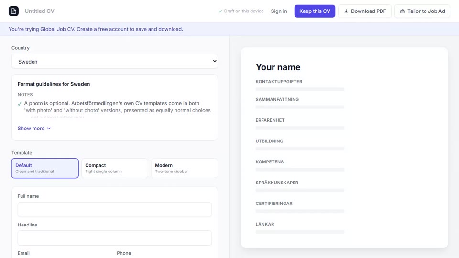Click the KOMPETENS section in preview
The image size is (459, 258).
pyautogui.click(x=270, y=162)
